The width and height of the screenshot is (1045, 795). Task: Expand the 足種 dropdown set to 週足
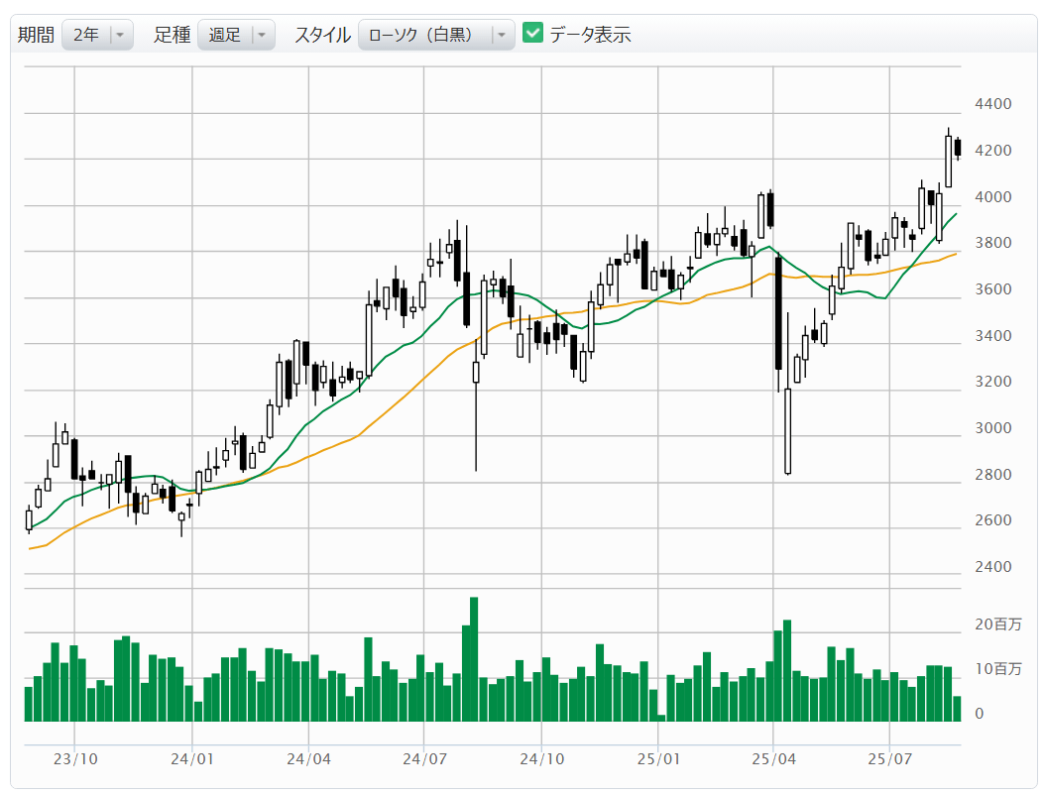235,35
